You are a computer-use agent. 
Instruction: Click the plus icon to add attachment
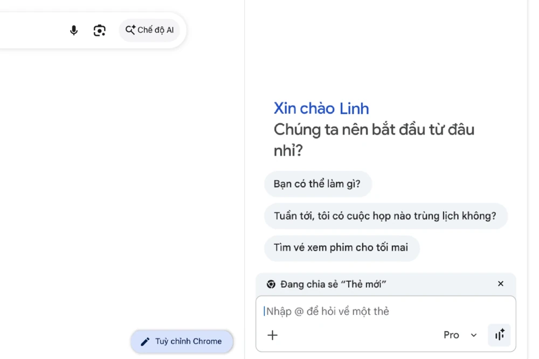pos(273,335)
